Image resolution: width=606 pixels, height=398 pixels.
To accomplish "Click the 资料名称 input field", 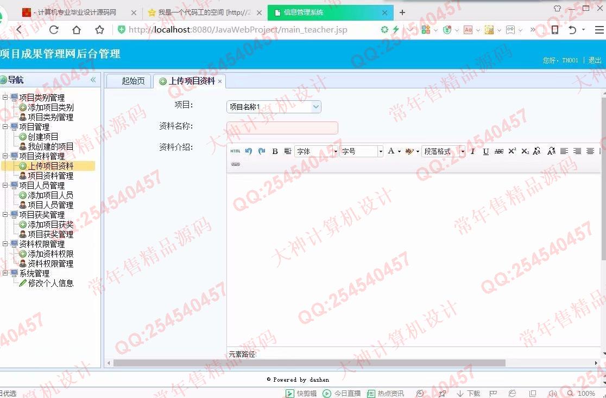I will (282, 128).
